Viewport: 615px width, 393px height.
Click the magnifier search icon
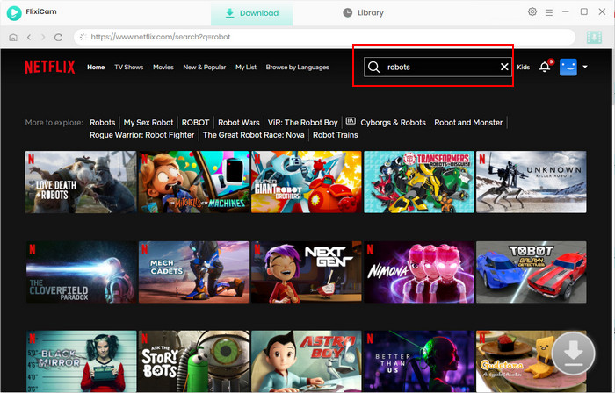click(x=374, y=67)
